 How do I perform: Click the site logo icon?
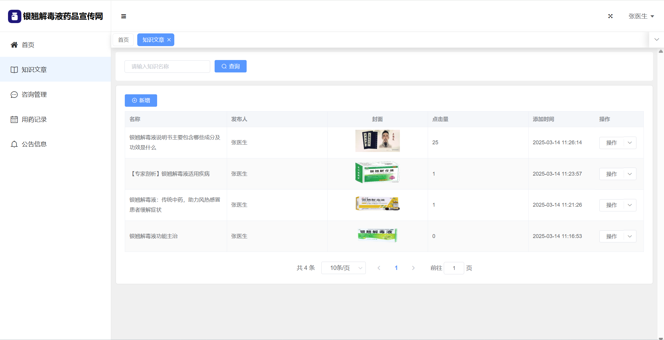(x=15, y=16)
